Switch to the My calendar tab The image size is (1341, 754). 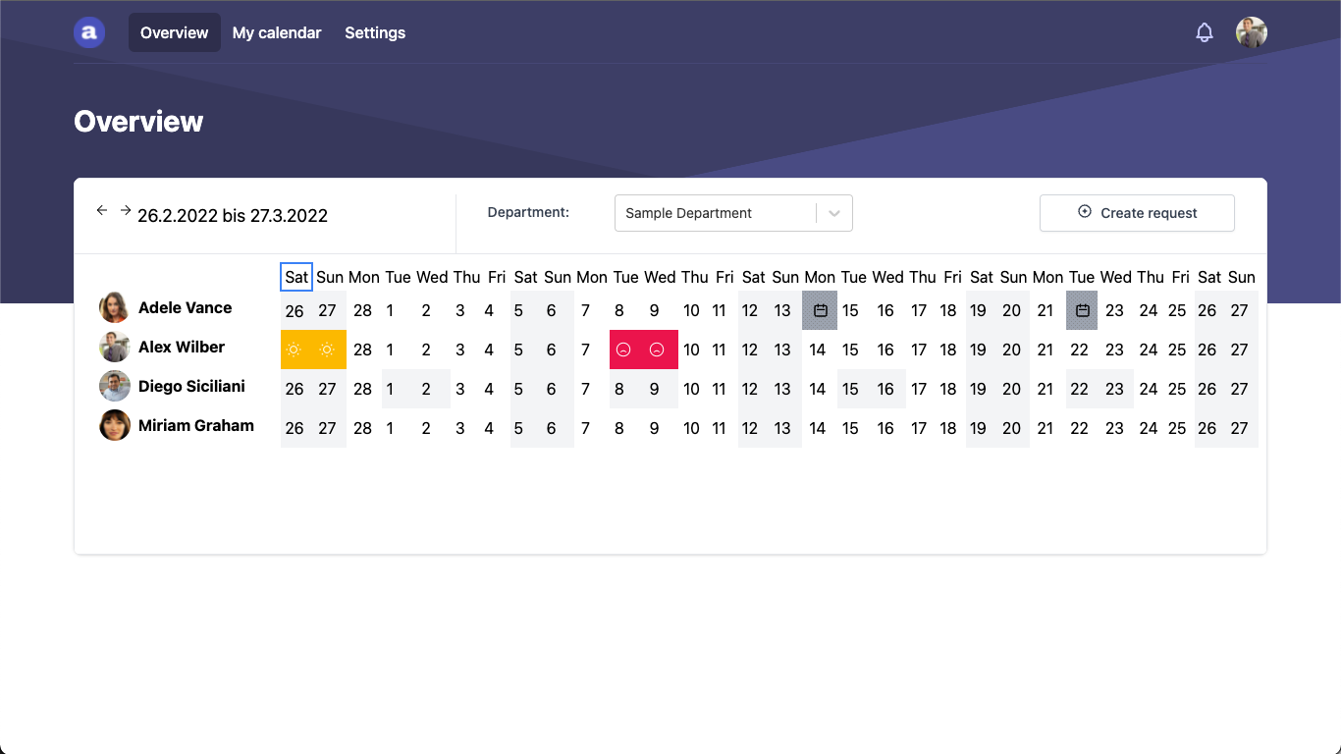[277, 32]
